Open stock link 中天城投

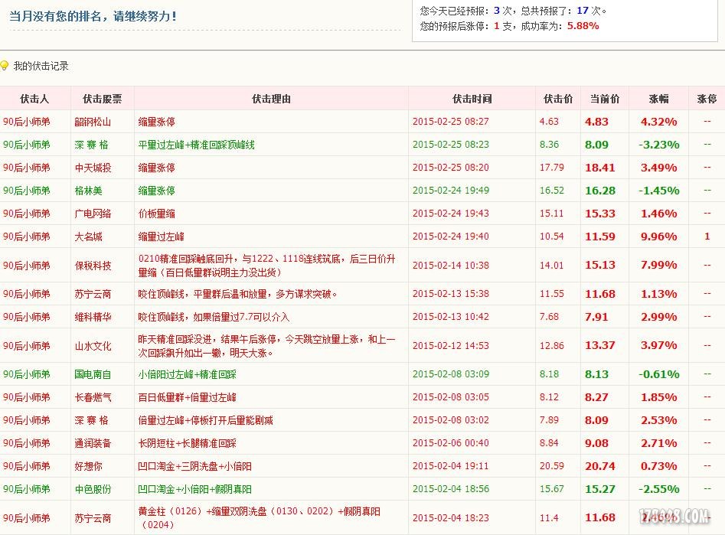point(93,168)
